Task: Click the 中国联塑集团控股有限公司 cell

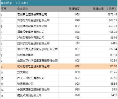Action: click(38, 89)
